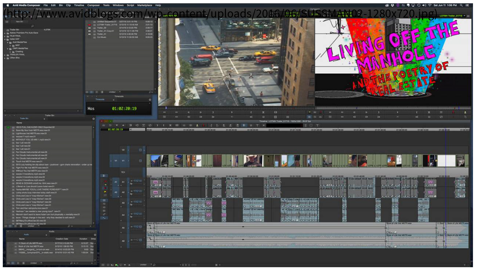Select the Trailer_01 Copy.01 sequence row
The width and height of the screenshot is (477, 270).
pyautogui.click(x=119, y=31)
